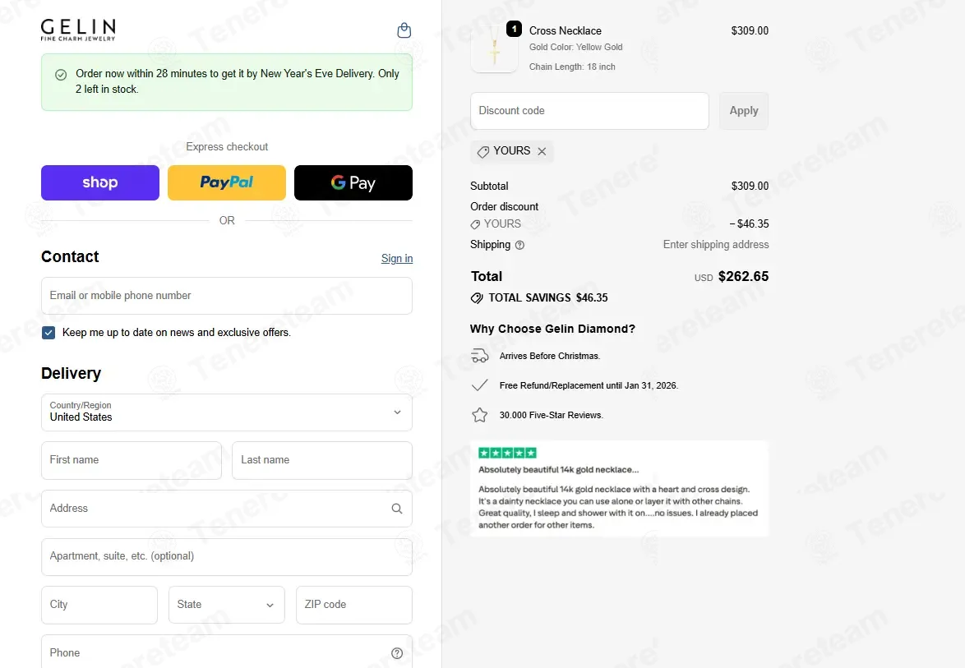Image resolution: width=965 pixels, height=668 pixels.
Task: Click the order discount amount −$46.35
Action: [749, 223]
